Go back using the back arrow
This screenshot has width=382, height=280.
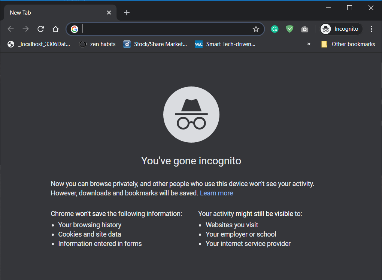point(11,29)
